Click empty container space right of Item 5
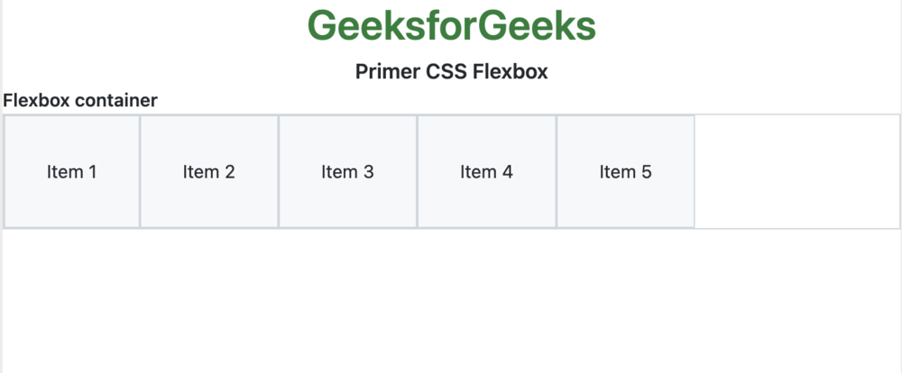Screen dimensions: 902x373 click(x=796, y=171)
